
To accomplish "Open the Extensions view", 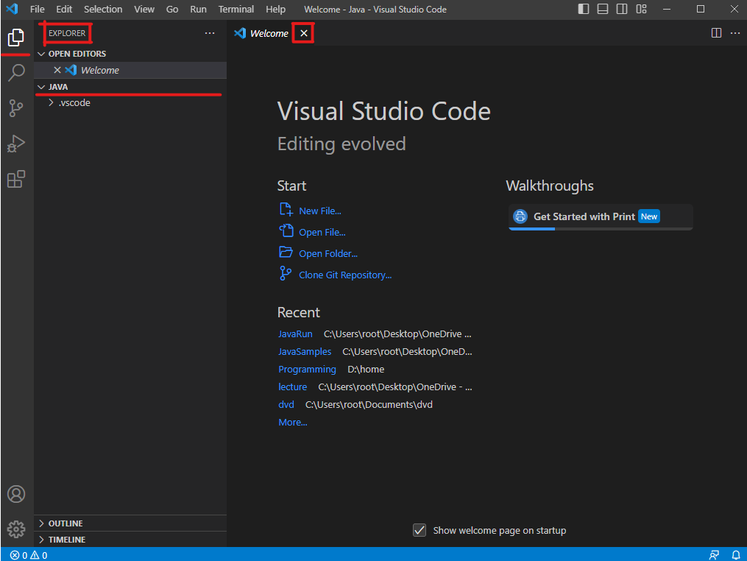I will coord(16,179).
